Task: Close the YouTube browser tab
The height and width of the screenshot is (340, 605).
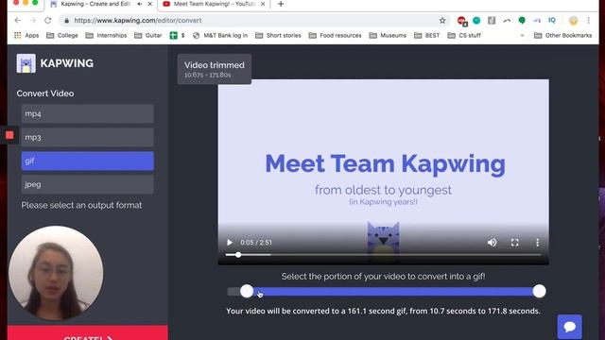Action: coord(263,4)
